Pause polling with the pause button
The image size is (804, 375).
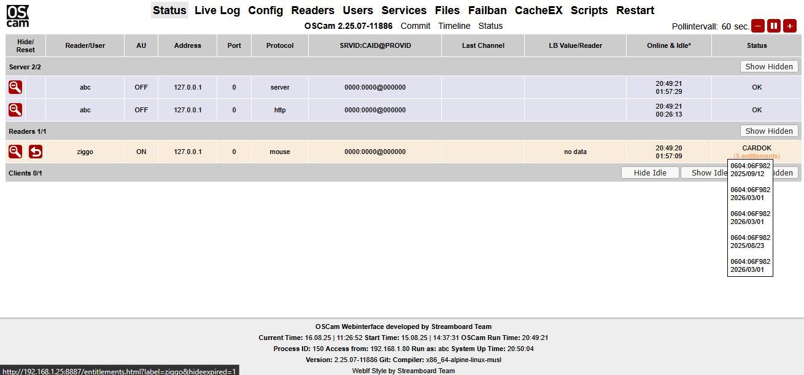click(x=774, y=26)
